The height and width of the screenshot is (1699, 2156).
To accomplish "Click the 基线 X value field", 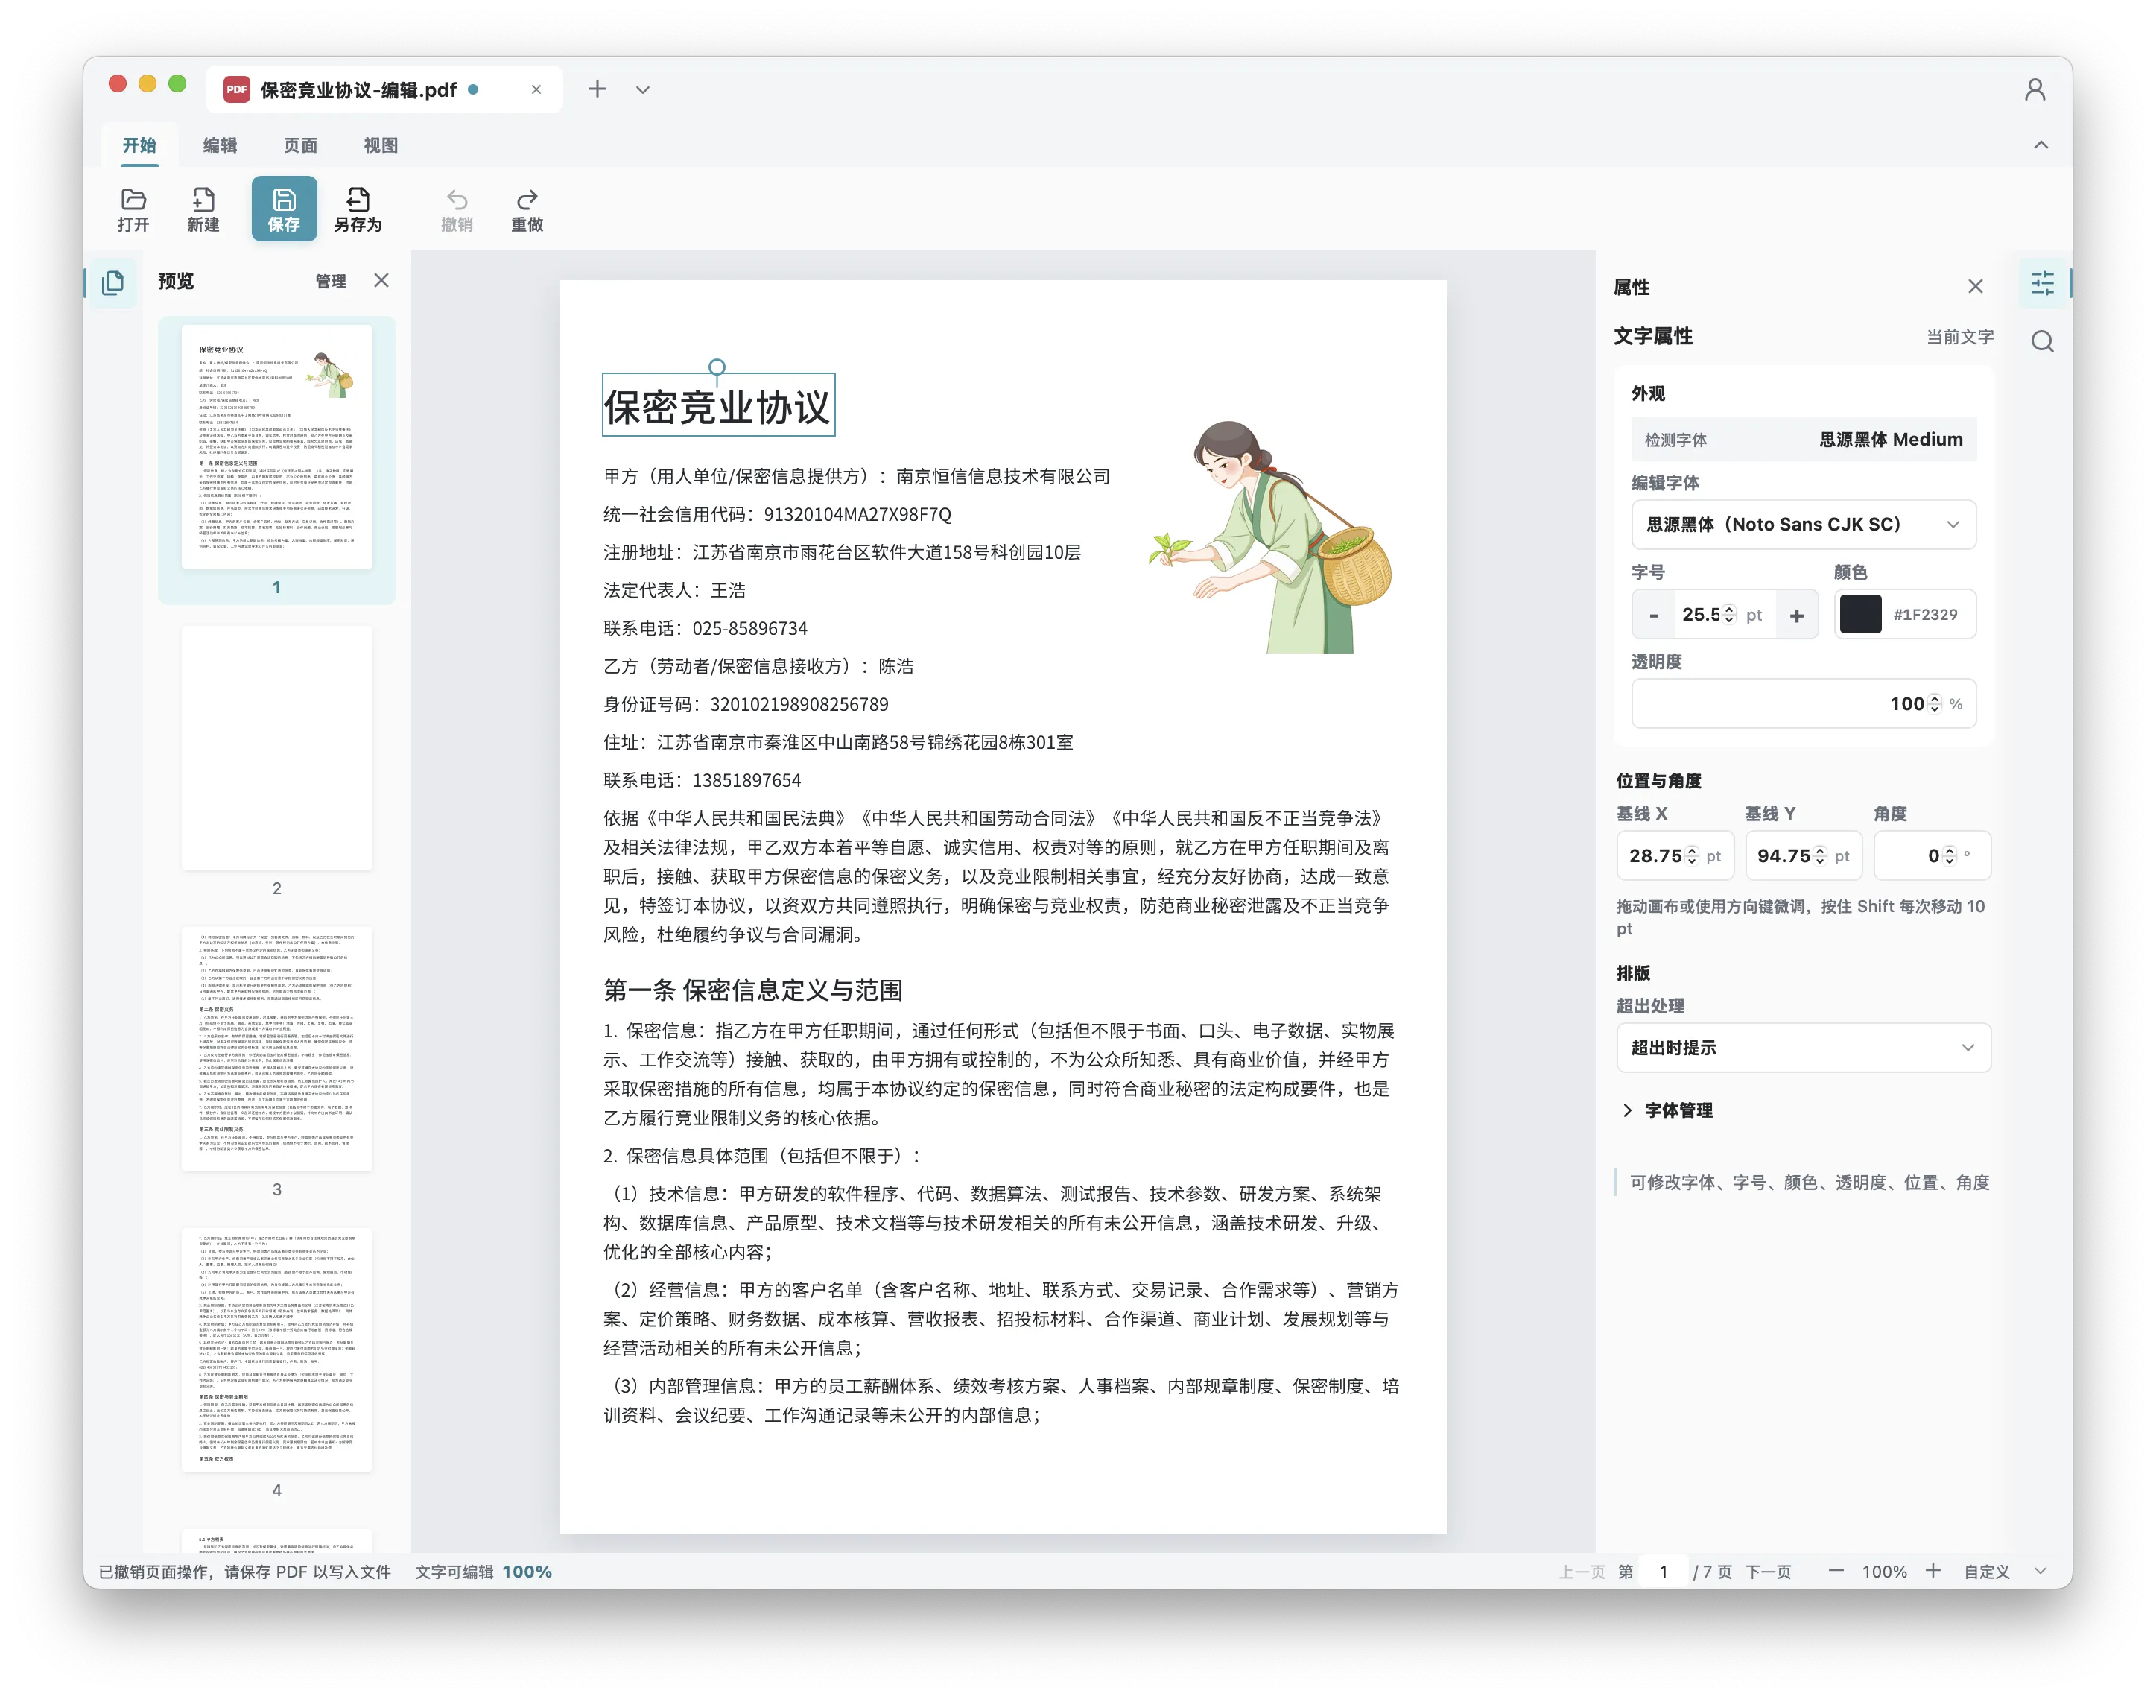I will (1675, 855).
